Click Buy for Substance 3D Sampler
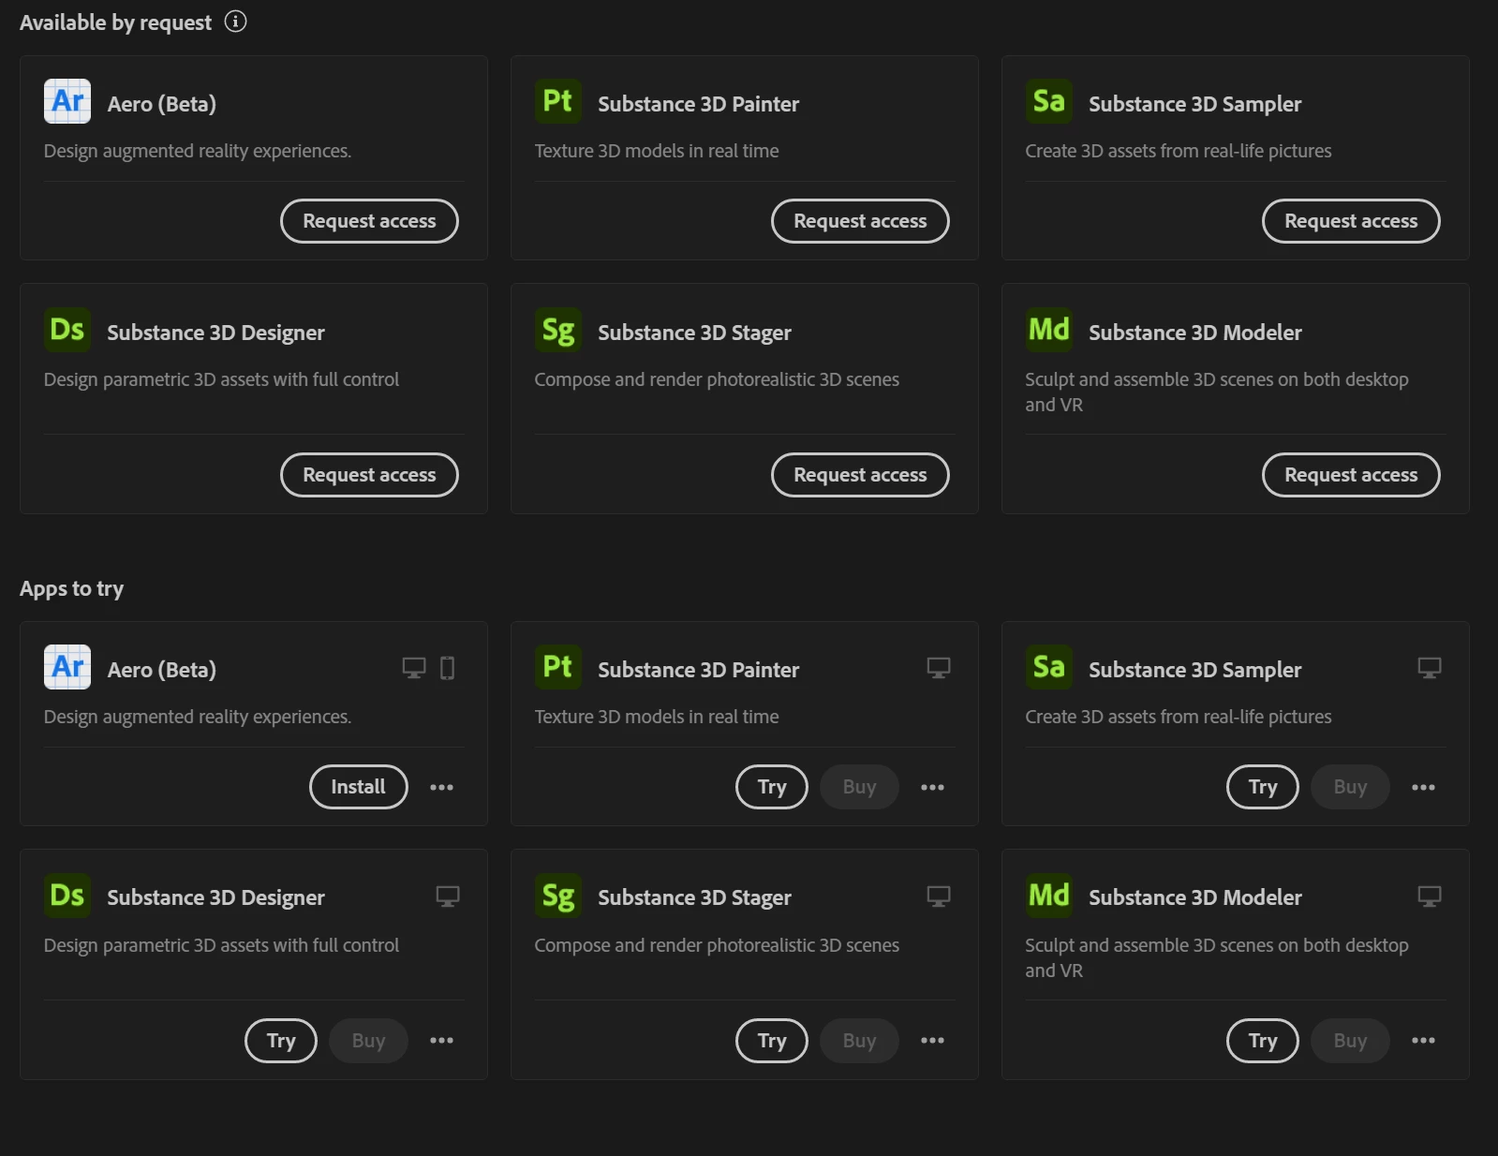 [1350, 787]
